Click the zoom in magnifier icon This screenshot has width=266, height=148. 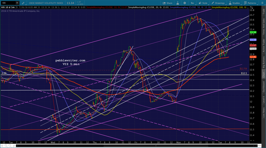click(x=6, y=146)
